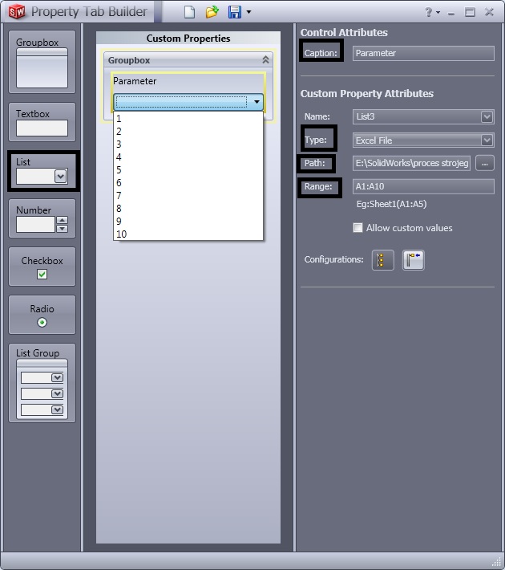Enable the Allow custom values checkbox
This screenshot has width=505, height=570.
(x=358, y=228)
